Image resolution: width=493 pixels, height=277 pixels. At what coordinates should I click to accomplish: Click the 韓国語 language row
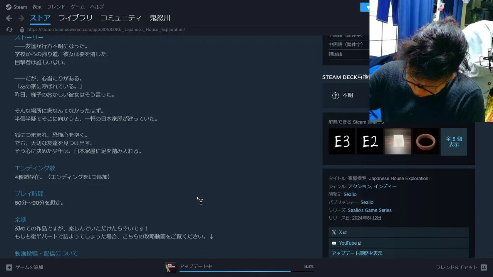335,54
